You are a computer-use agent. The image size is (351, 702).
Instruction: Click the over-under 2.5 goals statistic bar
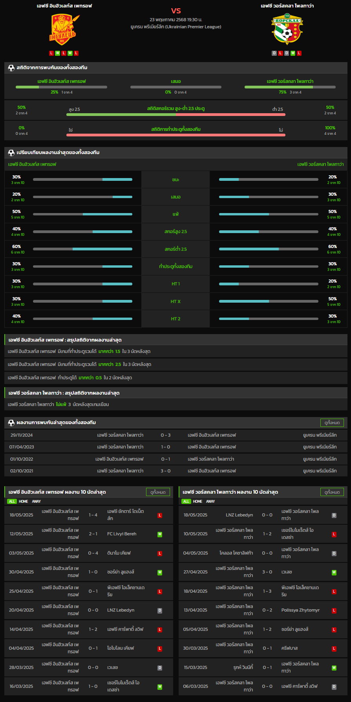click(176, 115)
